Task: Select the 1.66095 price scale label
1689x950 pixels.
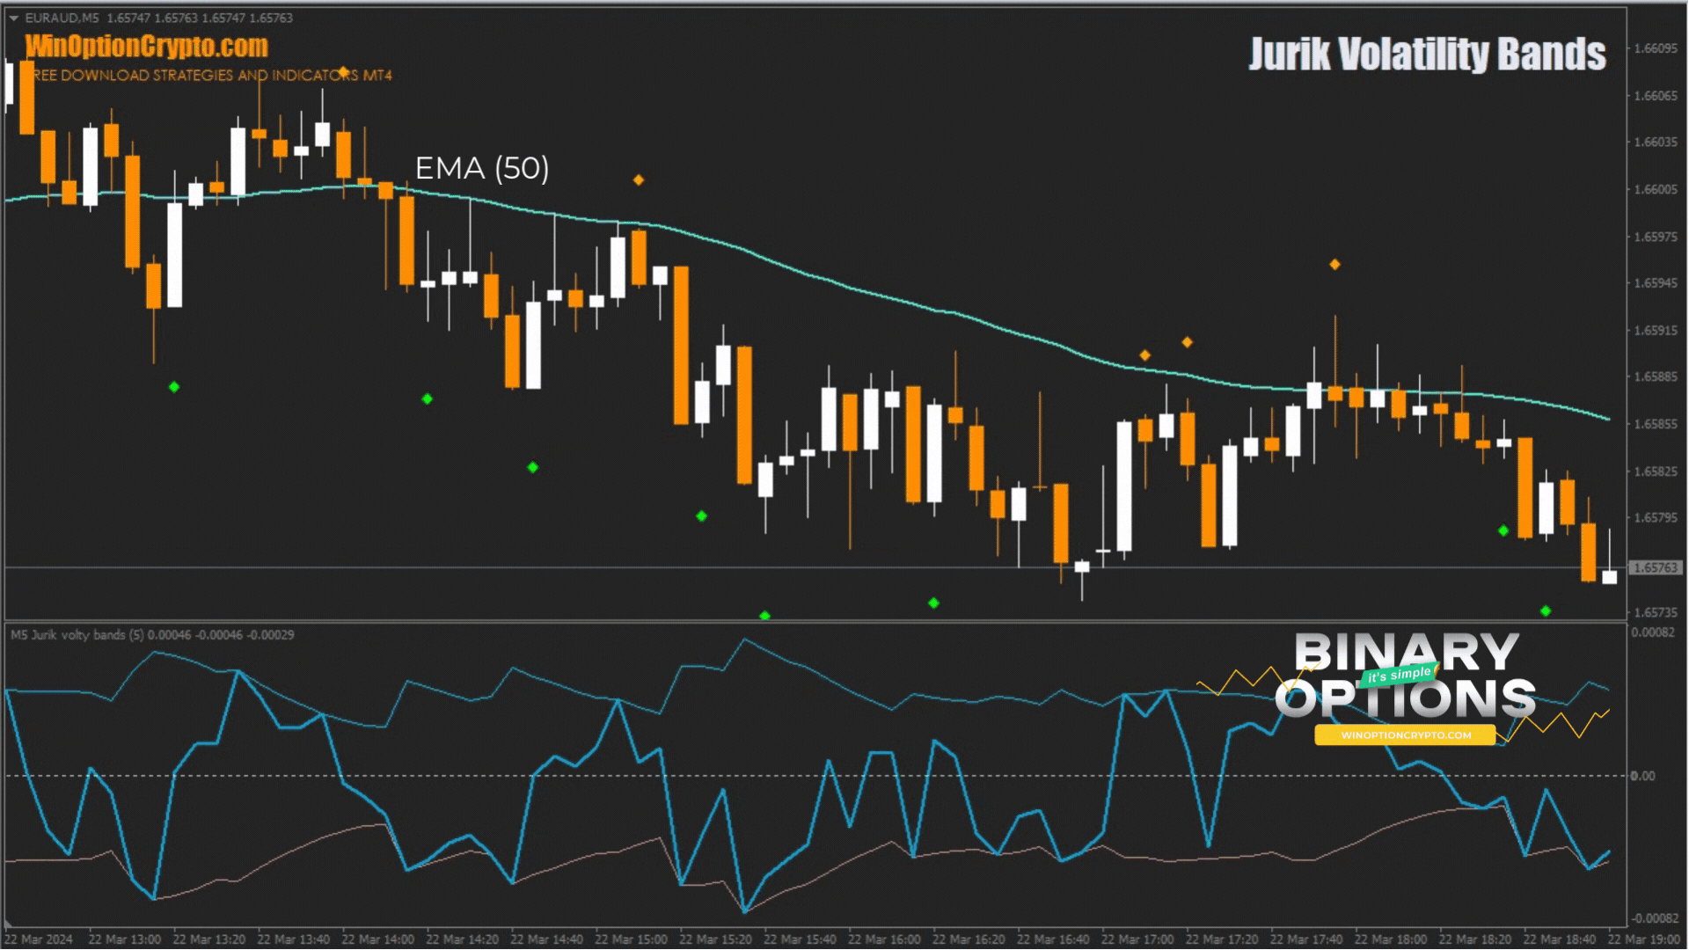Action: pyautogui.click(x=1655, y=48)
